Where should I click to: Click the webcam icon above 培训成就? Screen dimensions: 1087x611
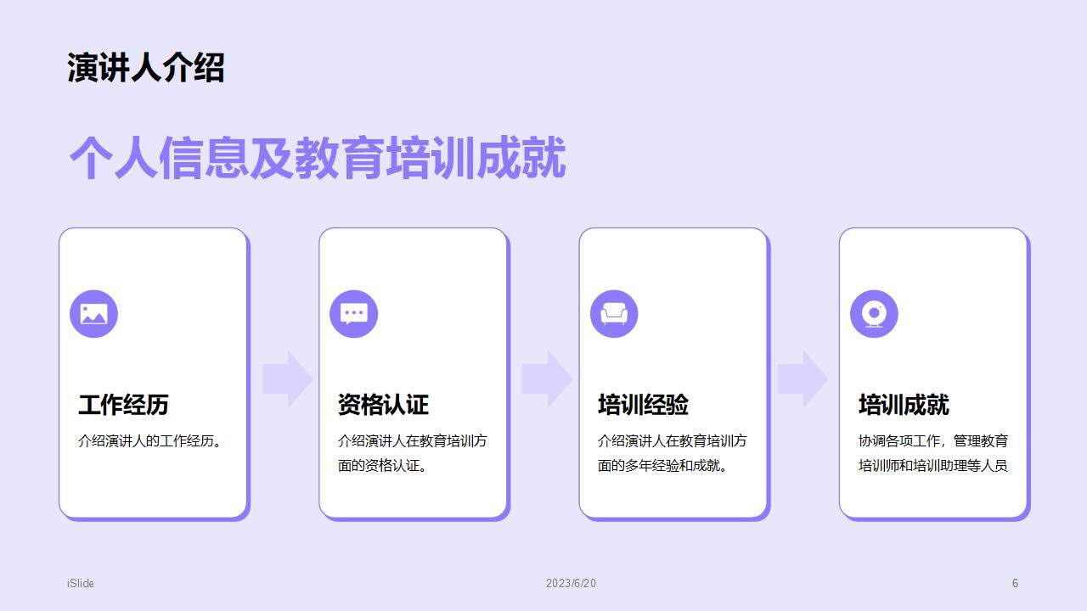[874, 314]
